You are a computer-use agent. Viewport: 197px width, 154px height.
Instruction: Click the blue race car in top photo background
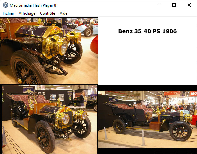point(88,30)
